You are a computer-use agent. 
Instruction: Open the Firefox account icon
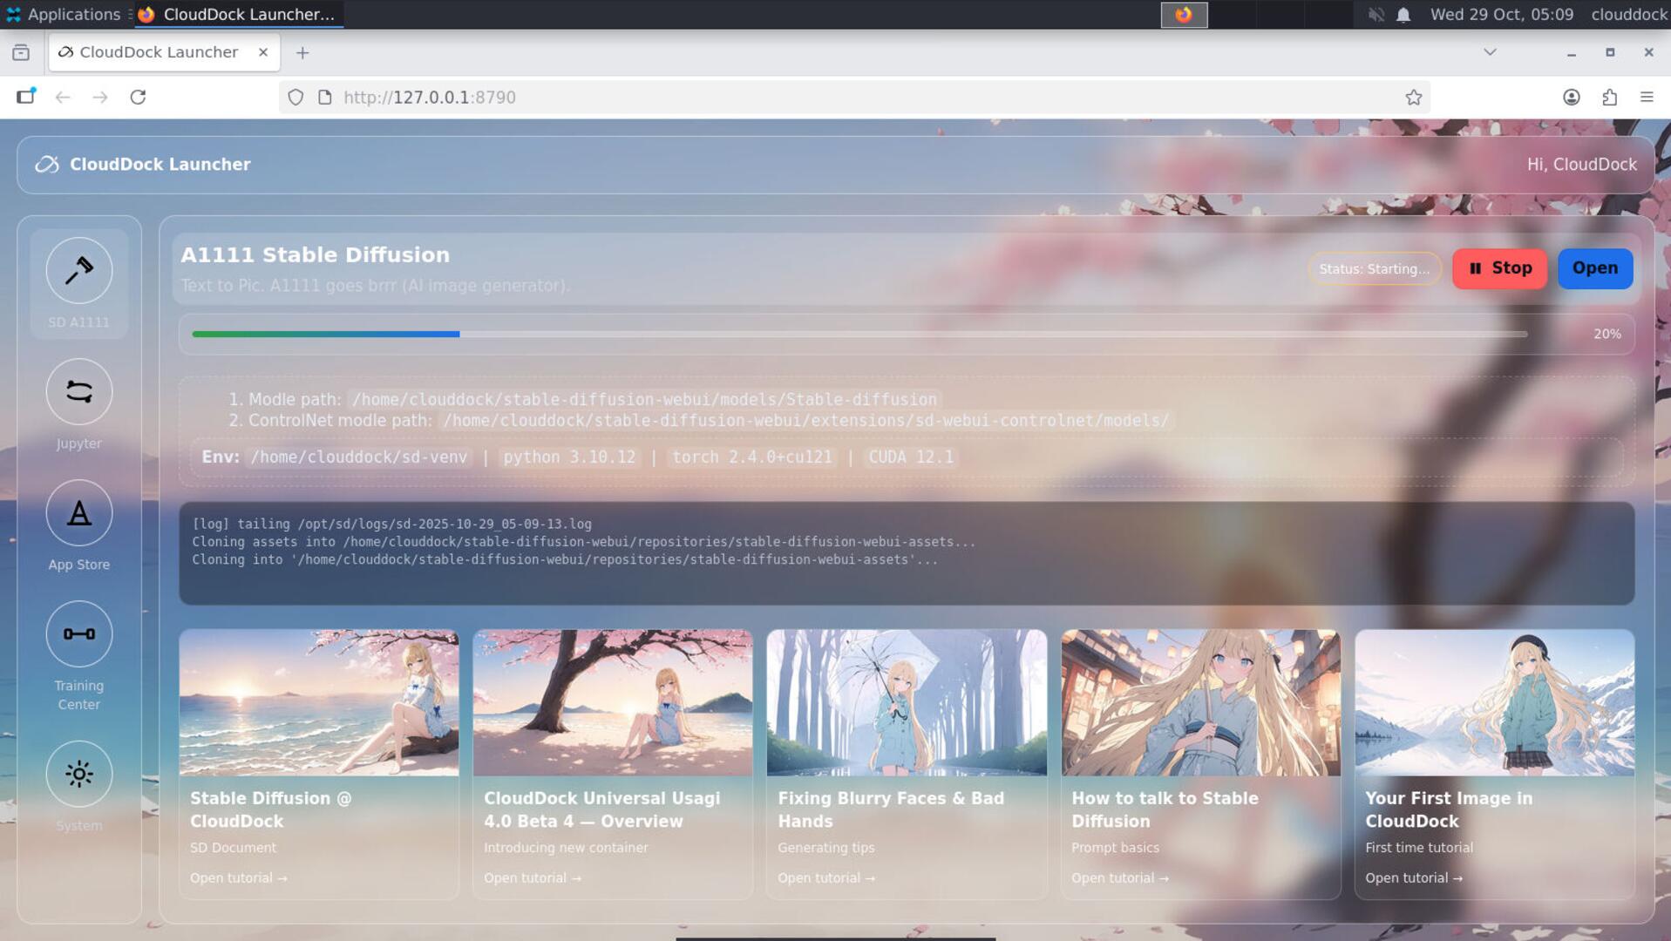click(1573, 97)
